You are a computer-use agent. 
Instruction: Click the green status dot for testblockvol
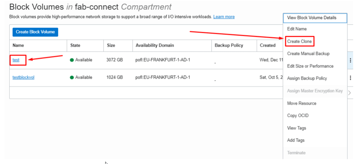[72, 78]
